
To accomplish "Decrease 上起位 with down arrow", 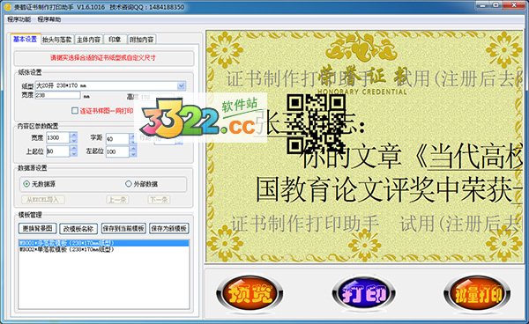I will (73, 154).
